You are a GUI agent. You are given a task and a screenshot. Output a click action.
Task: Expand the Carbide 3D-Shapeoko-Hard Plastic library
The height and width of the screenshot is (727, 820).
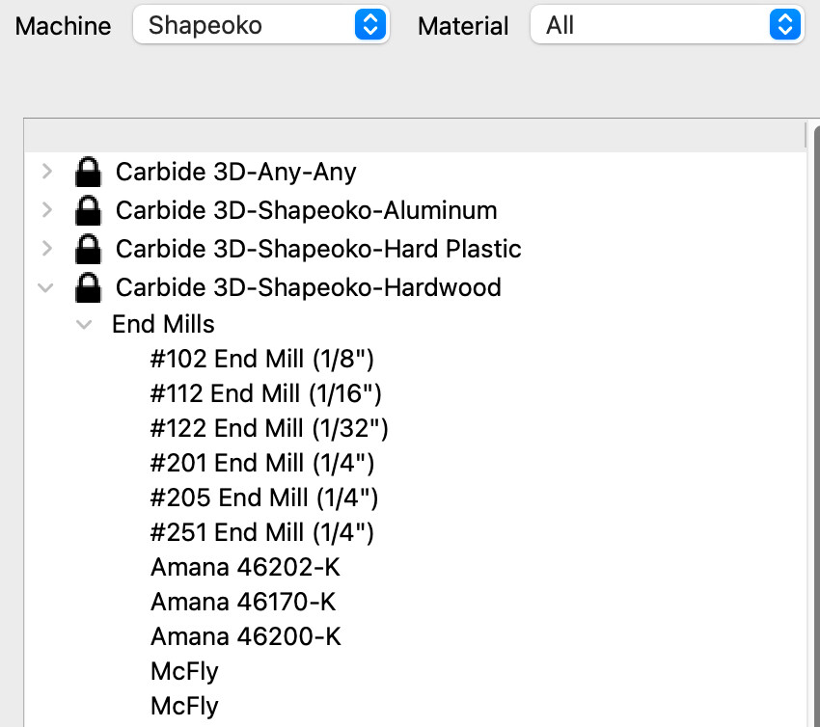pos(46,249)
